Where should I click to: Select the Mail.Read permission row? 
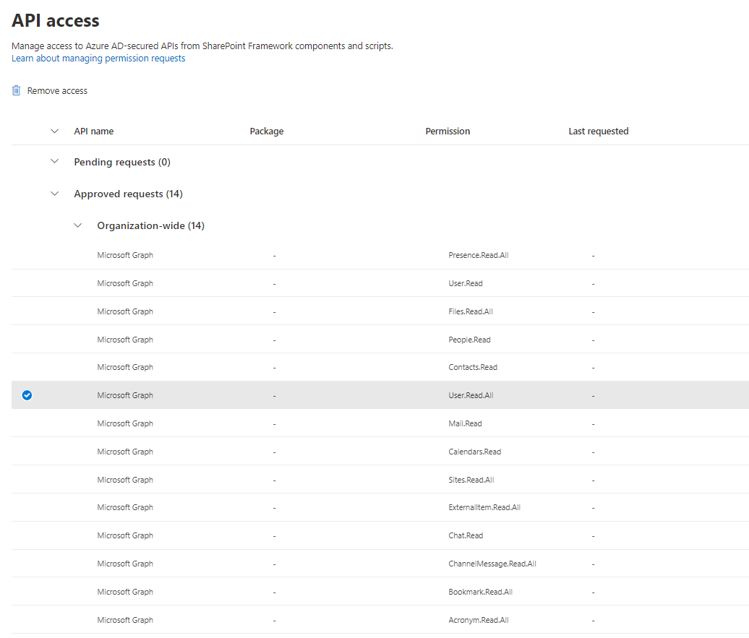(x=380, y=423)
